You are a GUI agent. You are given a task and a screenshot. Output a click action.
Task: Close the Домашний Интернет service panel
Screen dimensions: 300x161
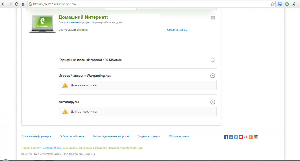click(213, 18)
